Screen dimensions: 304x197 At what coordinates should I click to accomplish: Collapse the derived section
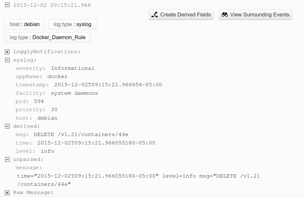tap(7, 126)
